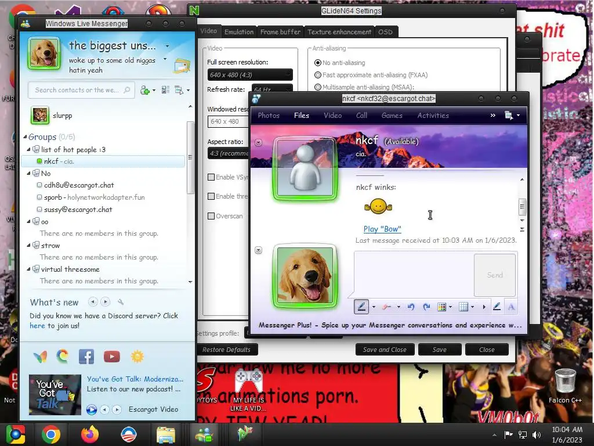594x446 pixels.
Task: Select the No anti-aliasing radio button
Action: point(318,63)
